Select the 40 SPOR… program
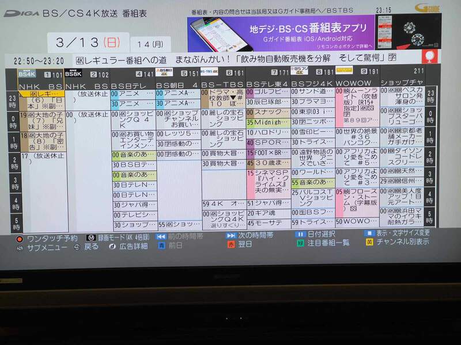Image resolution: width=461 pixels, height=345 pixels. [x=269, y=143]
